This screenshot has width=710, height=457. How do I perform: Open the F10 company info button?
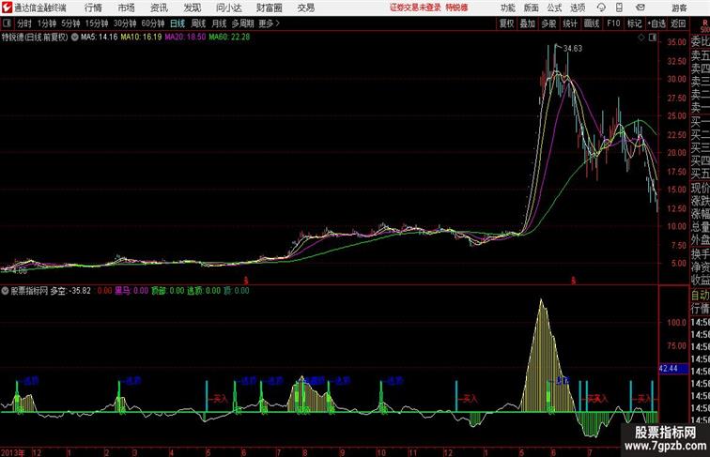[x=613, y=23]
